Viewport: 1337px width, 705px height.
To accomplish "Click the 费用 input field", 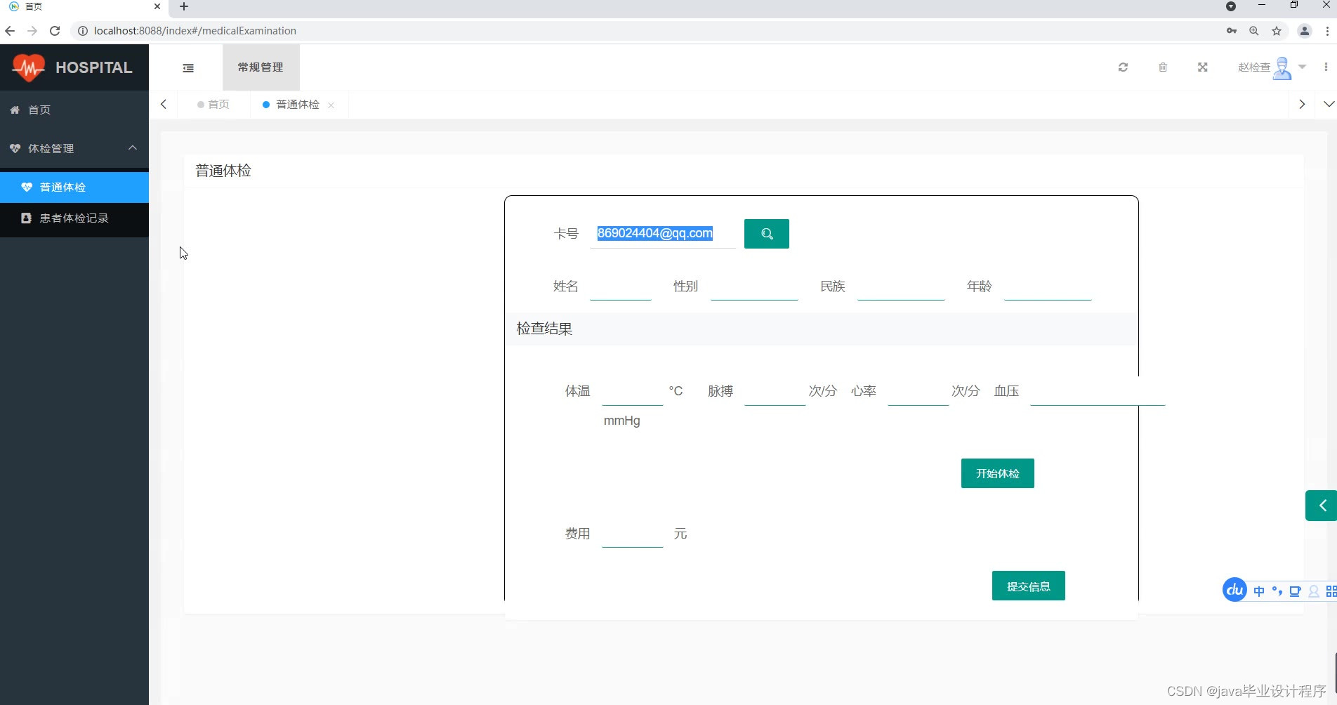I will [x=633, y=534].
